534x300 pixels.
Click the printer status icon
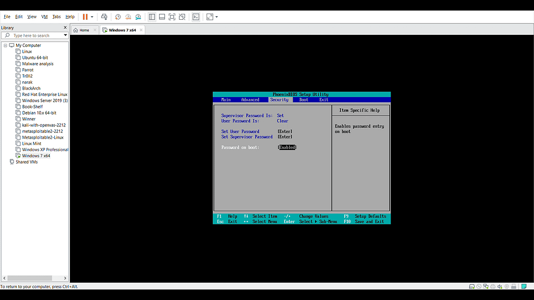pos(493,286)
